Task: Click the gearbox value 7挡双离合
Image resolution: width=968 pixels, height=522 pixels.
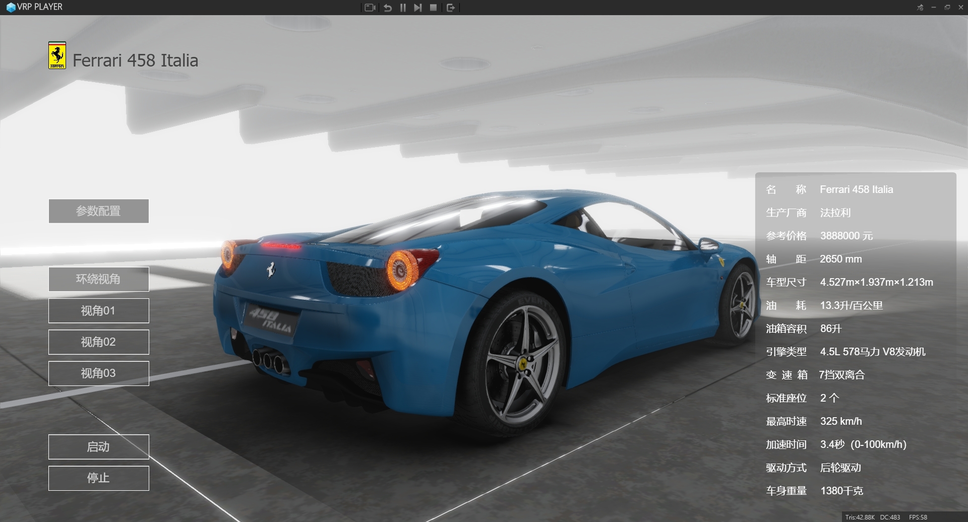Action: point(841,375)
